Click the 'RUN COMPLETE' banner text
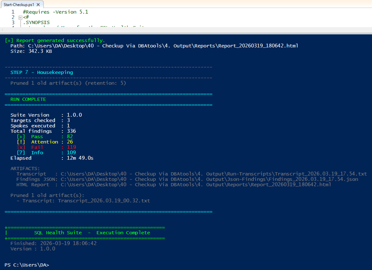 tap(28, 99)
